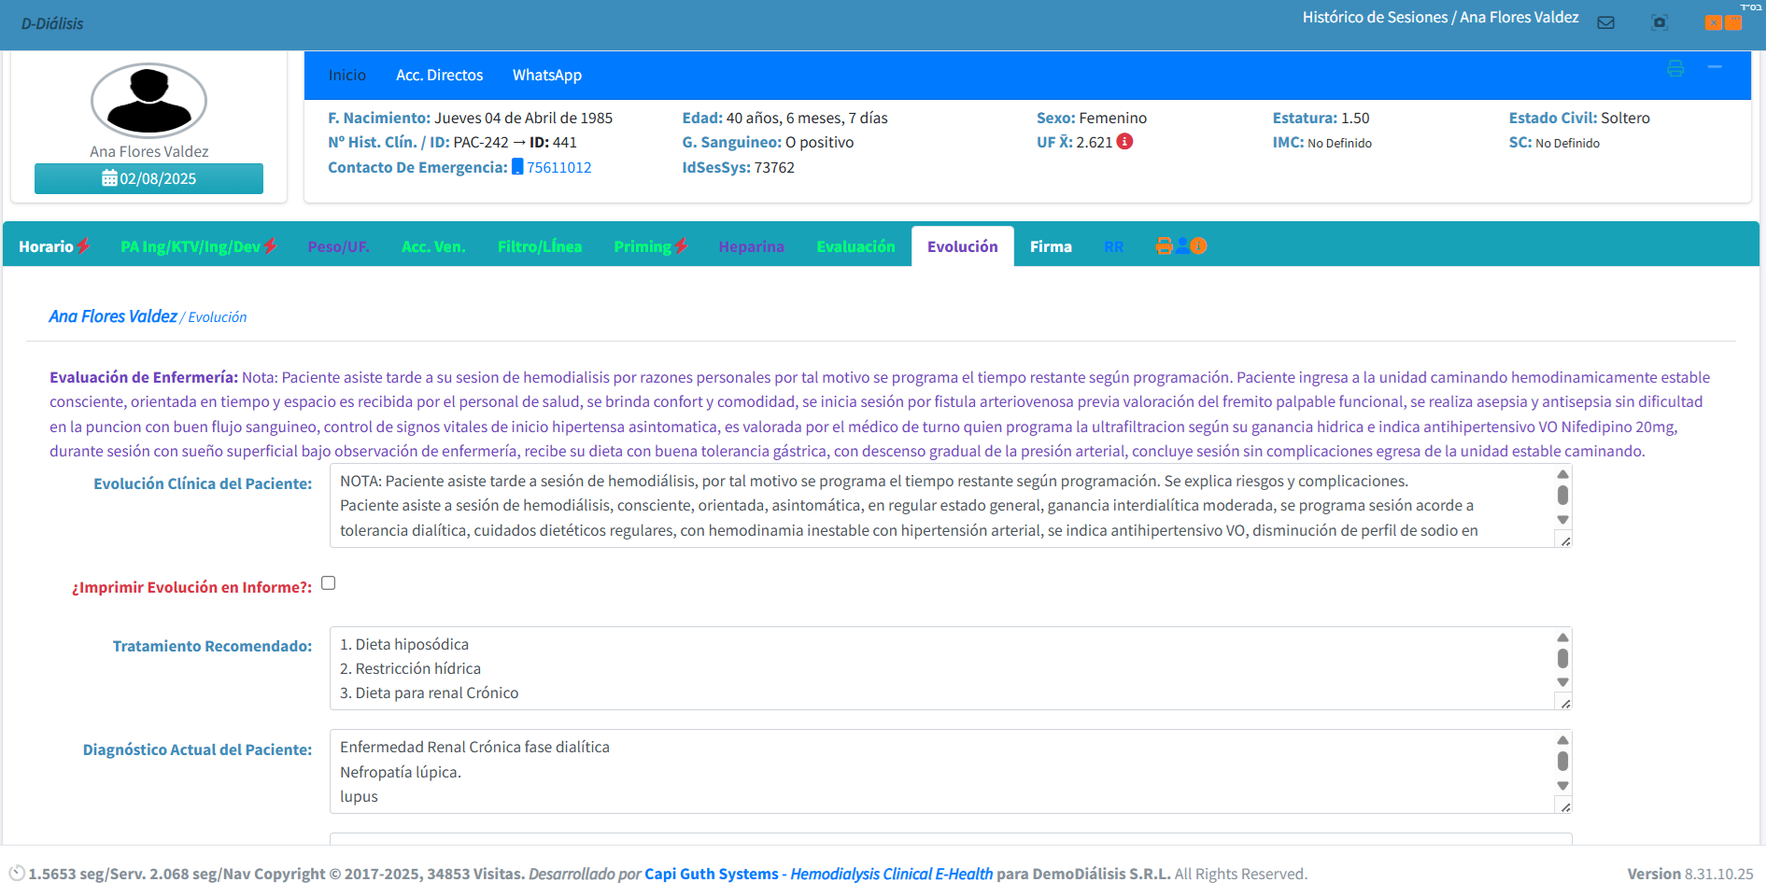Toggle the Imprimir Evolución en Informe checkbox
The height and width of the screenshot is (896, 1766).
click(329, 583)
